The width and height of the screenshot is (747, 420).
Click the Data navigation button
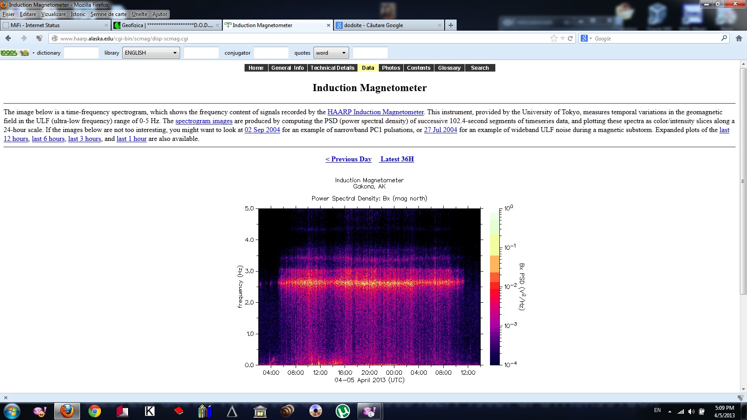click(x=368, y=68)
